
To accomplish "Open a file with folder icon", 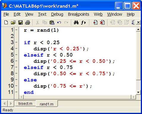I will 13,23.
